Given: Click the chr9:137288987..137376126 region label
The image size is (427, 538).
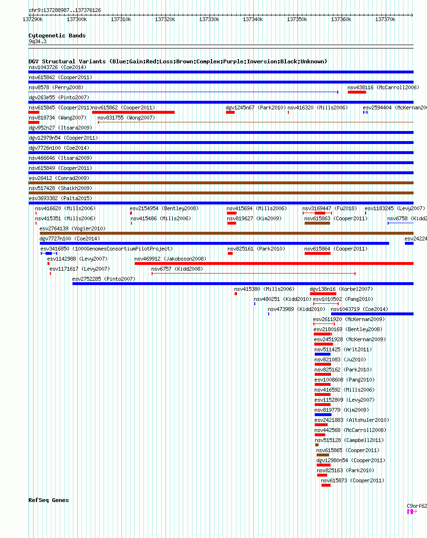Looking at the screenshot, I should 65,10.
